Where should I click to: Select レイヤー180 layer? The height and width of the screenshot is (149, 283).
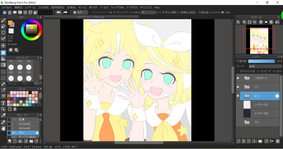[258, 114]
